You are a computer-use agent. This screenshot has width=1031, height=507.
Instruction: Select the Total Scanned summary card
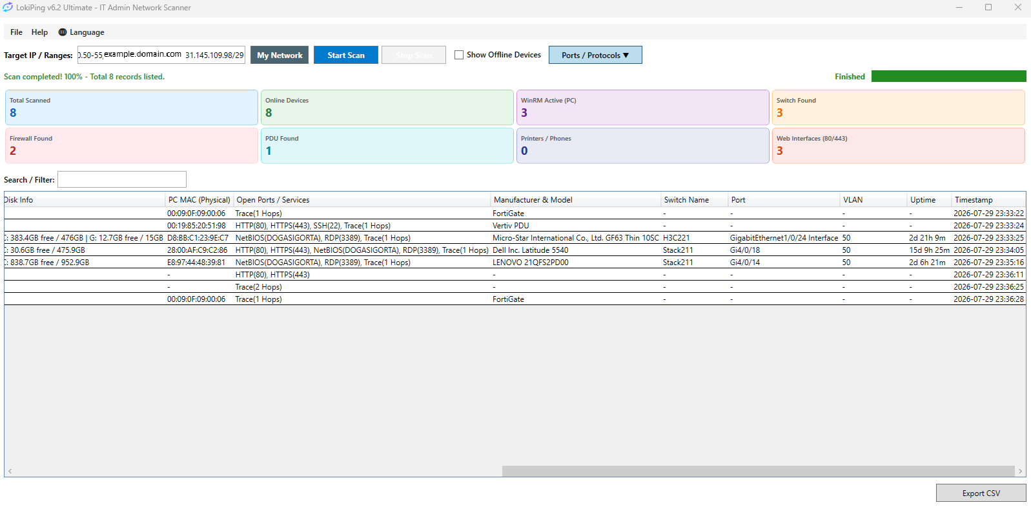[132, 107]
